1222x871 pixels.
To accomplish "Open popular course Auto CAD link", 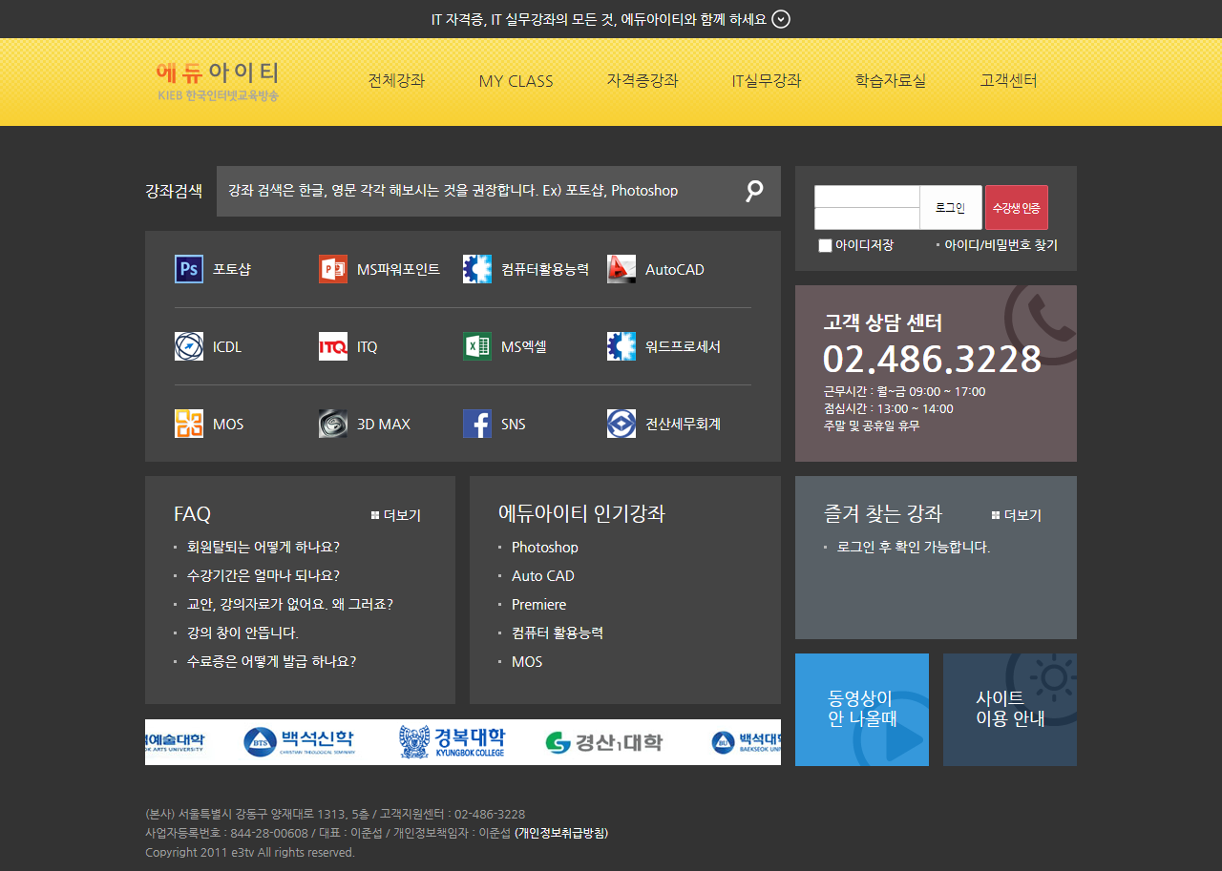I will [x=543, y=575].
